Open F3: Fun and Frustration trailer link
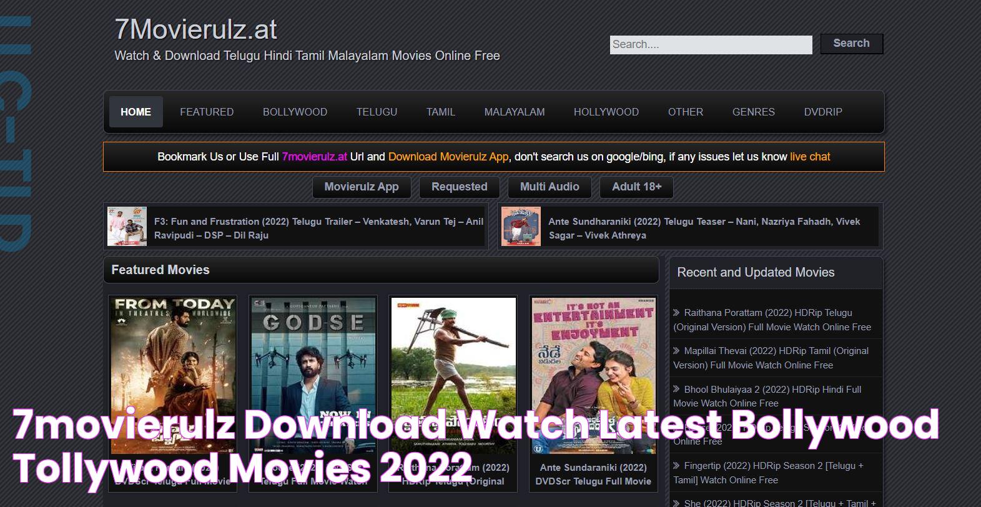Image resolution: width=981 pixels, height=507 pixels. (x=318, y=228)
